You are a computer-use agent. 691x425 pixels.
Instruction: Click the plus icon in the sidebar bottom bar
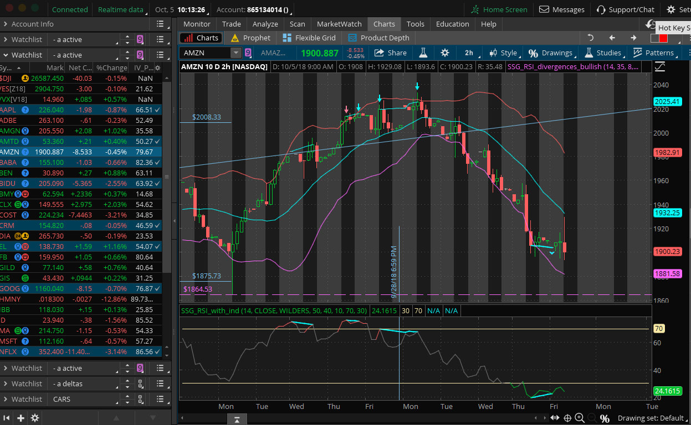(x=21, y=418)
